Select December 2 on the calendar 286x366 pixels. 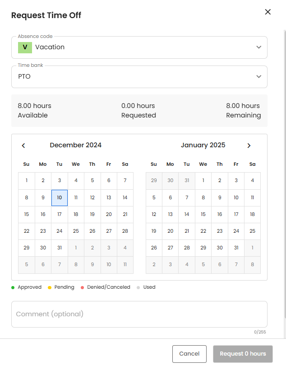pos(43,181)
